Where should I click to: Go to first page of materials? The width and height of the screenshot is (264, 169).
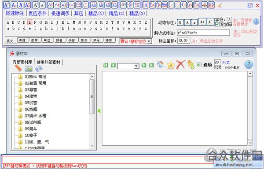point(106,65)
